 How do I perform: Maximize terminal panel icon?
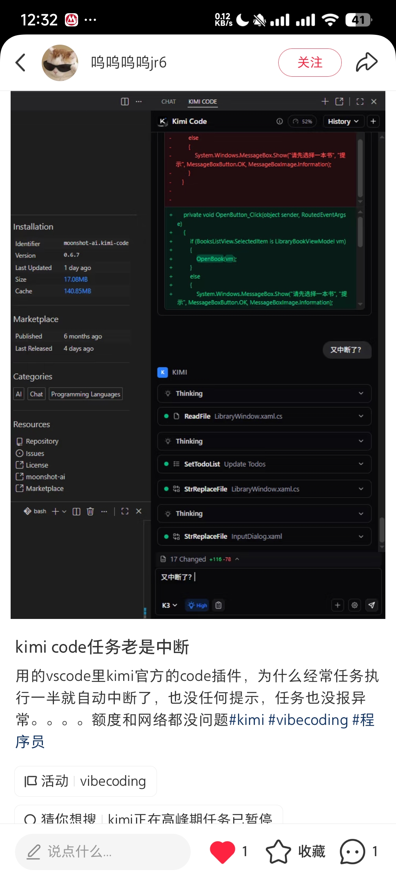[x=125, y=511]
